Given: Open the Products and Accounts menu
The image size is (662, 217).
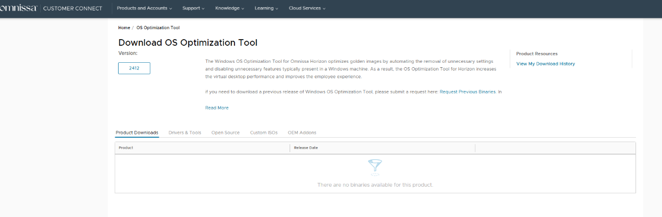Looking at the screenshot, I should coord(145,8).
